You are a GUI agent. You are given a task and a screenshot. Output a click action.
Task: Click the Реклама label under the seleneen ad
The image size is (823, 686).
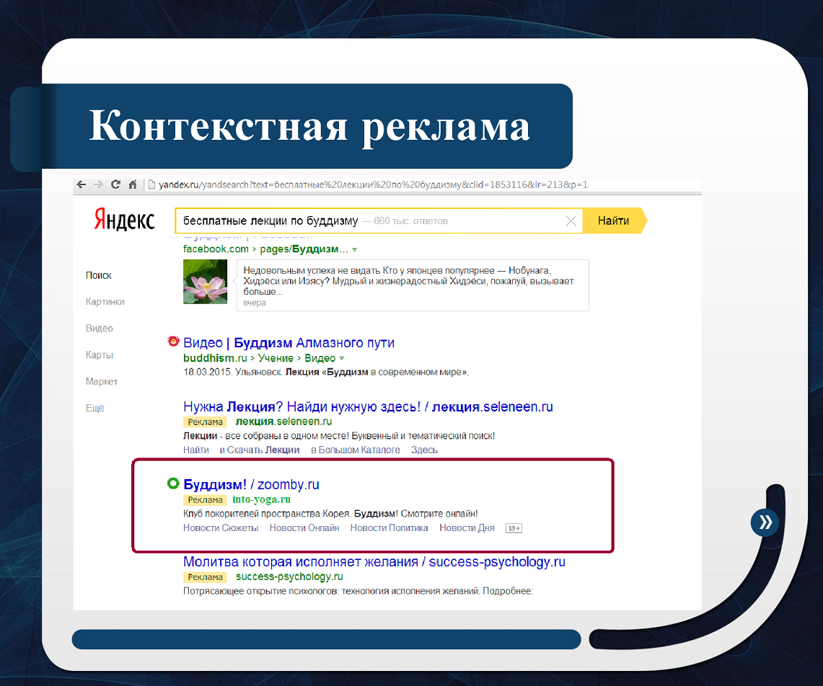206,422
